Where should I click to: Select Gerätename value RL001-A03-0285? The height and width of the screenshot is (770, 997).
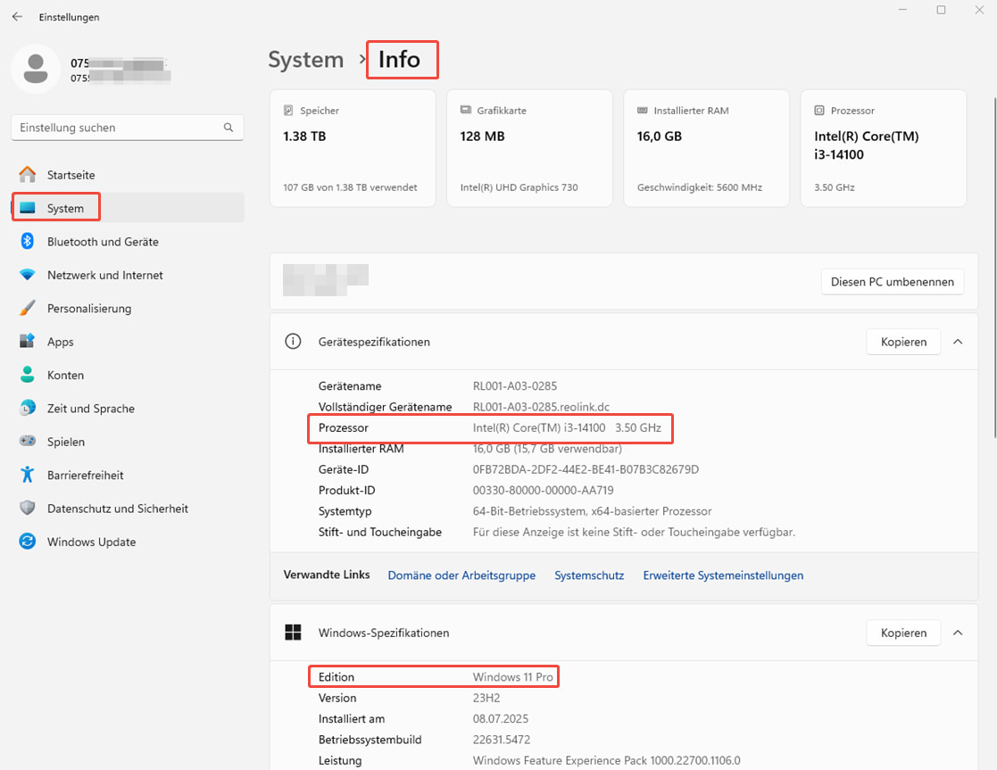[514, 386]
